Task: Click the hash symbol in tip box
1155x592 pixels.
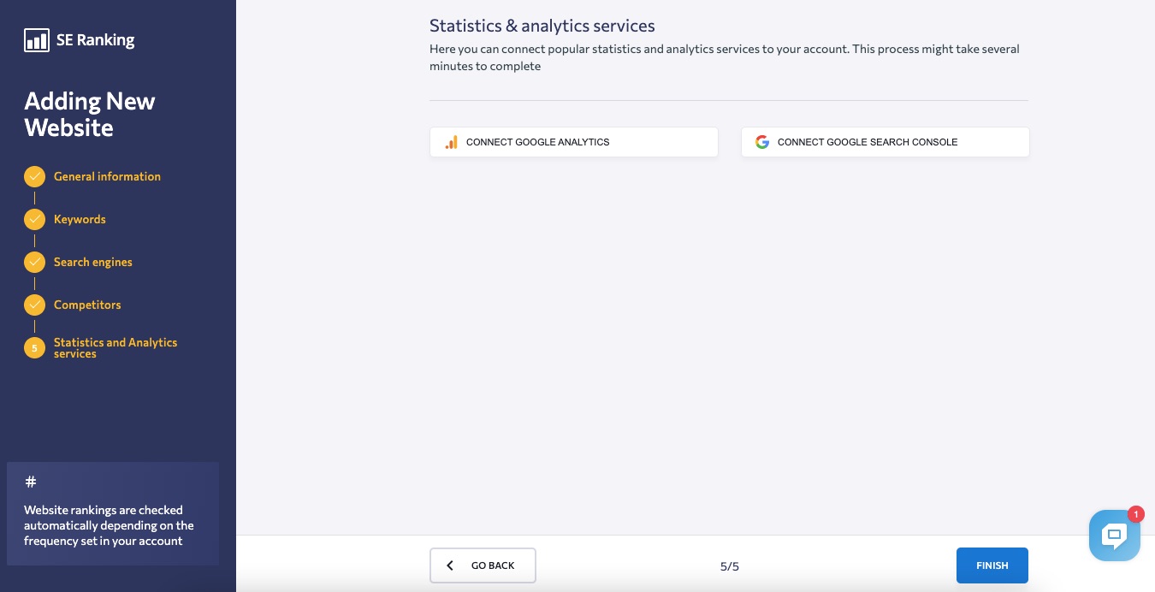Action: tap(31, 482)
